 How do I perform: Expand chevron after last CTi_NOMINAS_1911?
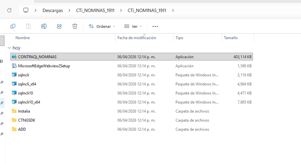[173, 10]
